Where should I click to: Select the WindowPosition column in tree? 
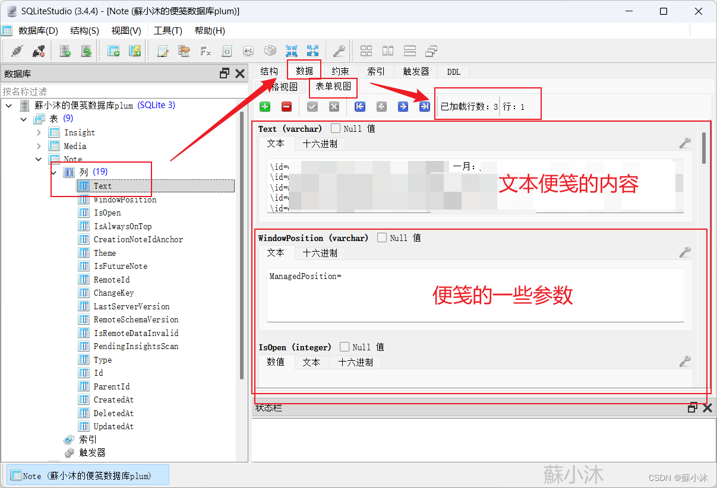[x=125, y=199]
